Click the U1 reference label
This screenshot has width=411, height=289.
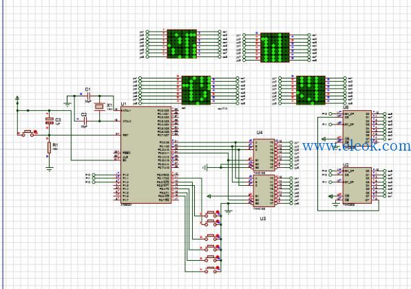123,104
